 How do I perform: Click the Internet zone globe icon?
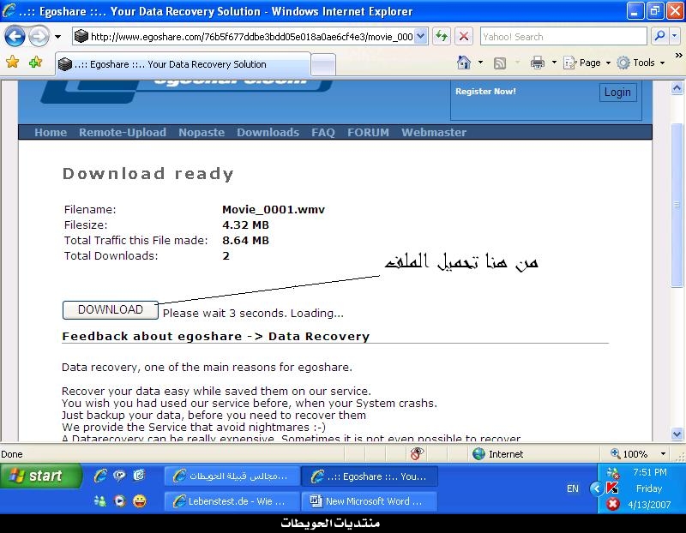(x=478, y=454)
